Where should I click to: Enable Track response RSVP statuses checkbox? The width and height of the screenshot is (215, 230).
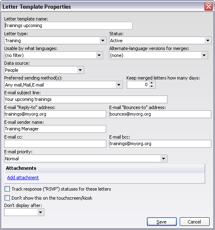pyautogui.click(x=7, y=189)
